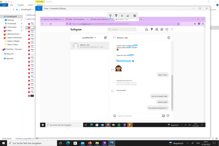This screenshot has height=146, width=219.
Task: Click the properties icon in Explorer title bar
Action: point(6,2)
